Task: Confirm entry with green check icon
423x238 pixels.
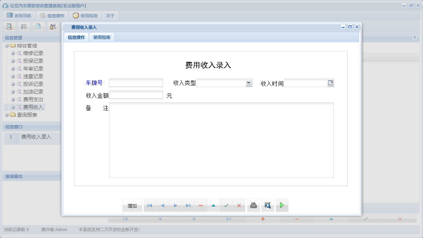Action: point(226,205)
